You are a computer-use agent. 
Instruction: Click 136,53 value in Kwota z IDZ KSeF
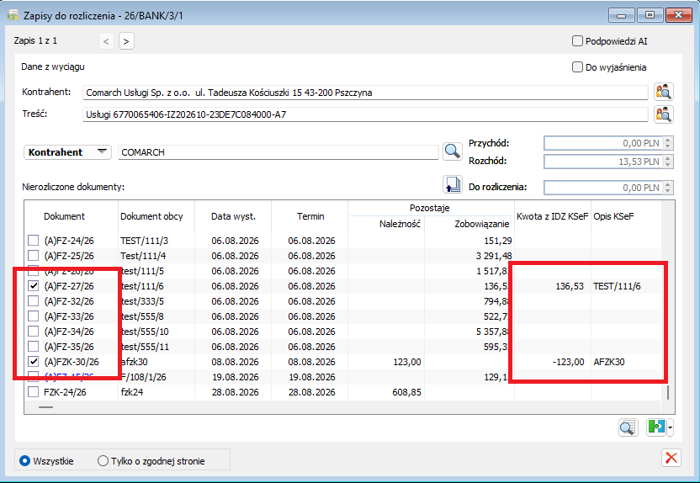[570, 286]
